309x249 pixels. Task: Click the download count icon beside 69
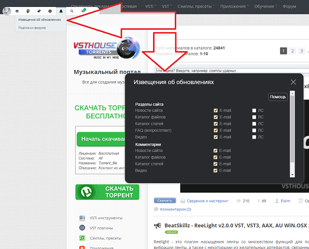click(x=258, y=201)
